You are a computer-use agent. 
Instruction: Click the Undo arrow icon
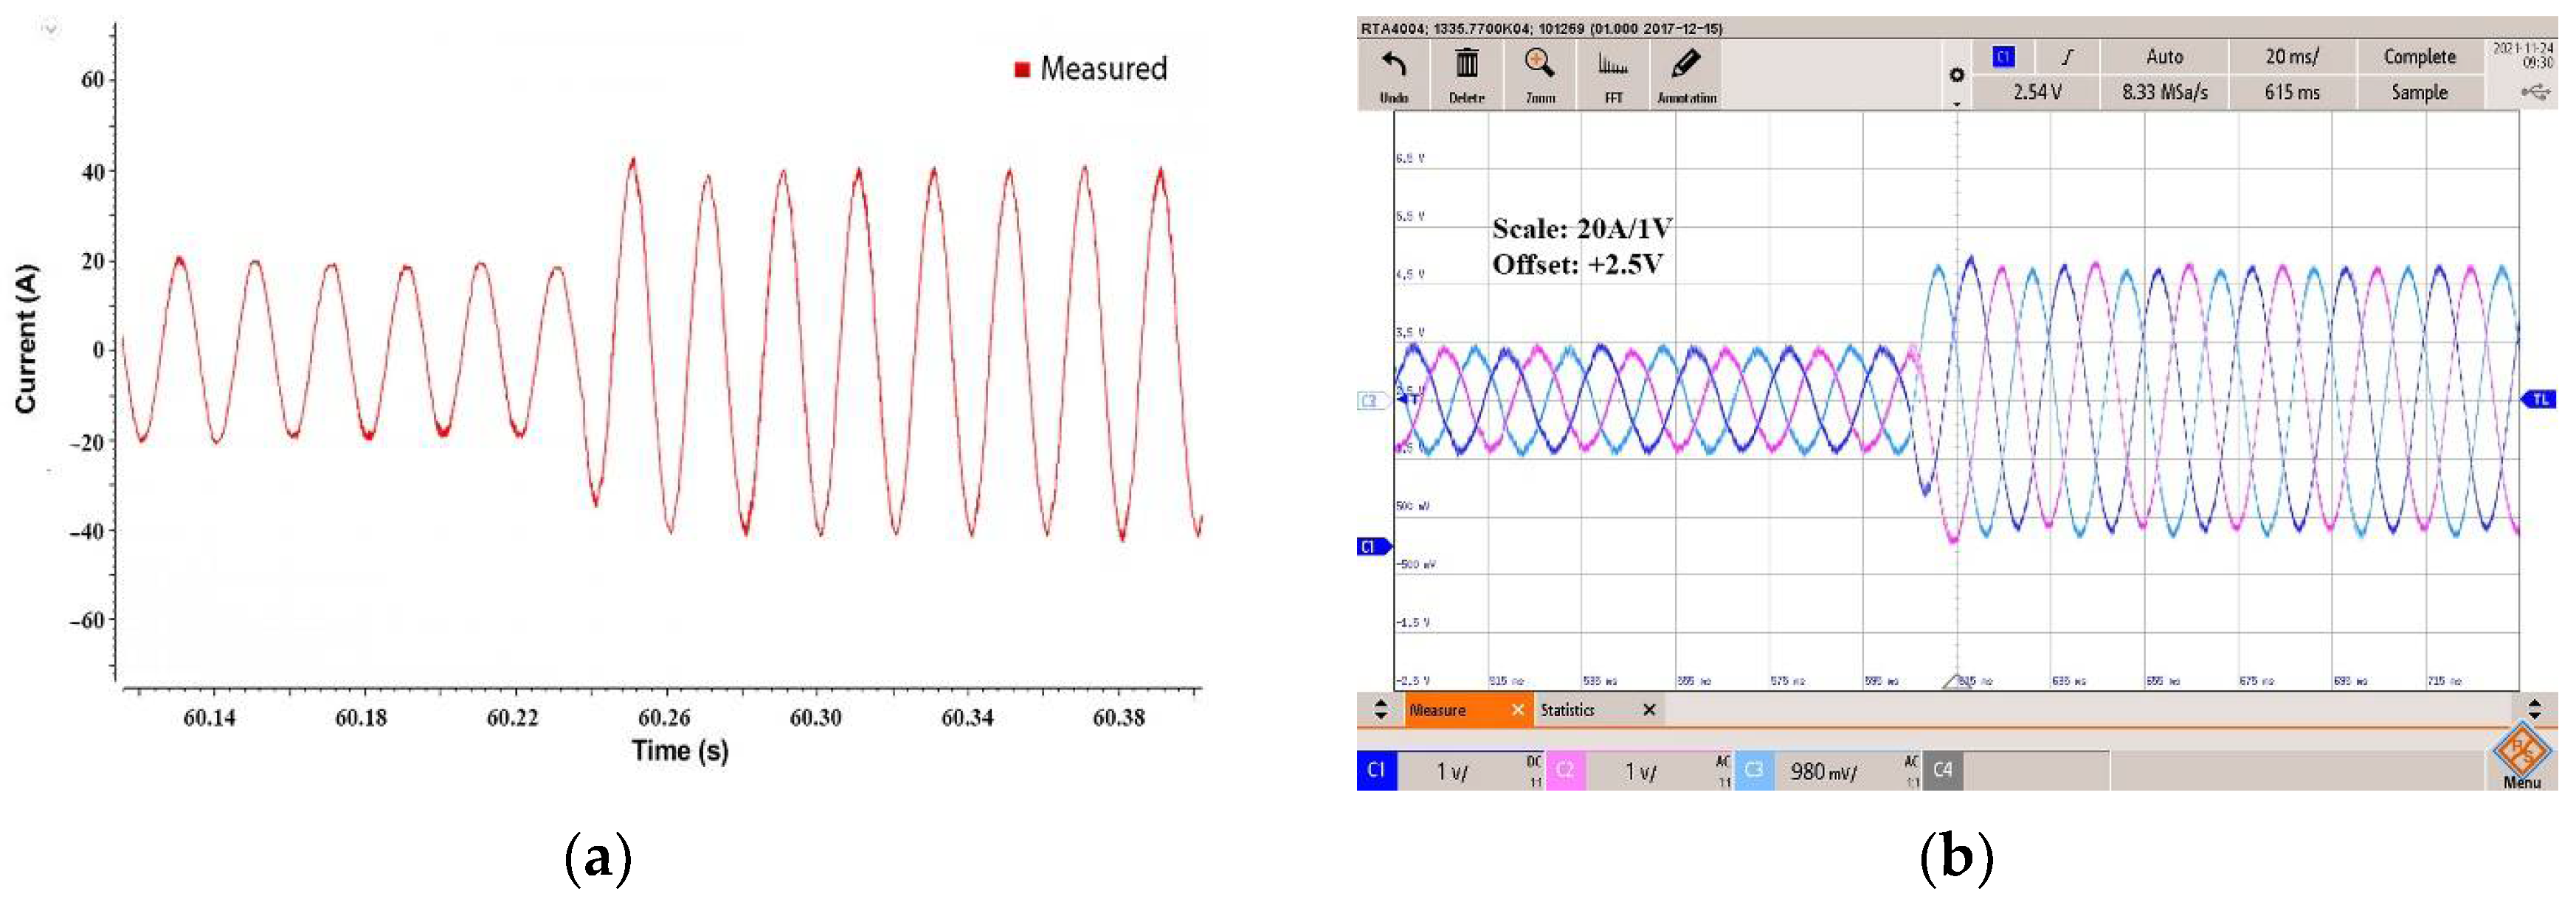tap(1393, 66)
